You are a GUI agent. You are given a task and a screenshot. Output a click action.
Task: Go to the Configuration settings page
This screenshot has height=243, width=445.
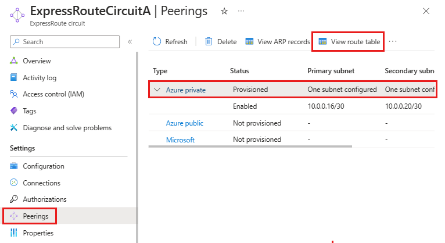43,166
